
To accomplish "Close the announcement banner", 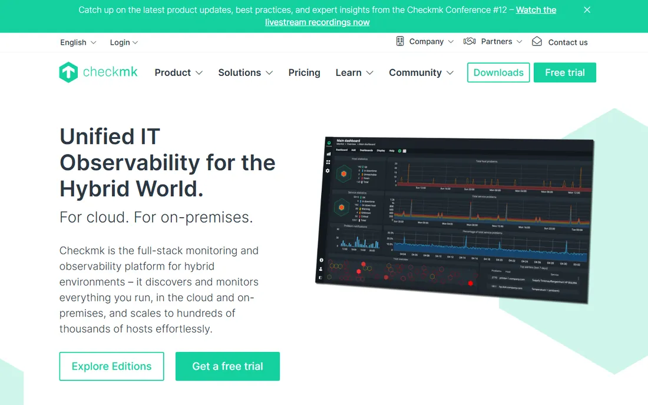I will coord(587,10).
